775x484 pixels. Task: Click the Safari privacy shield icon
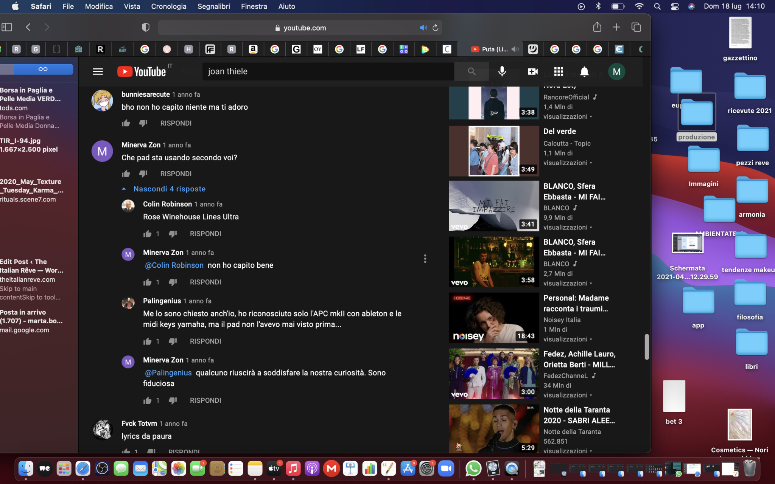click(x=146, y=27)
